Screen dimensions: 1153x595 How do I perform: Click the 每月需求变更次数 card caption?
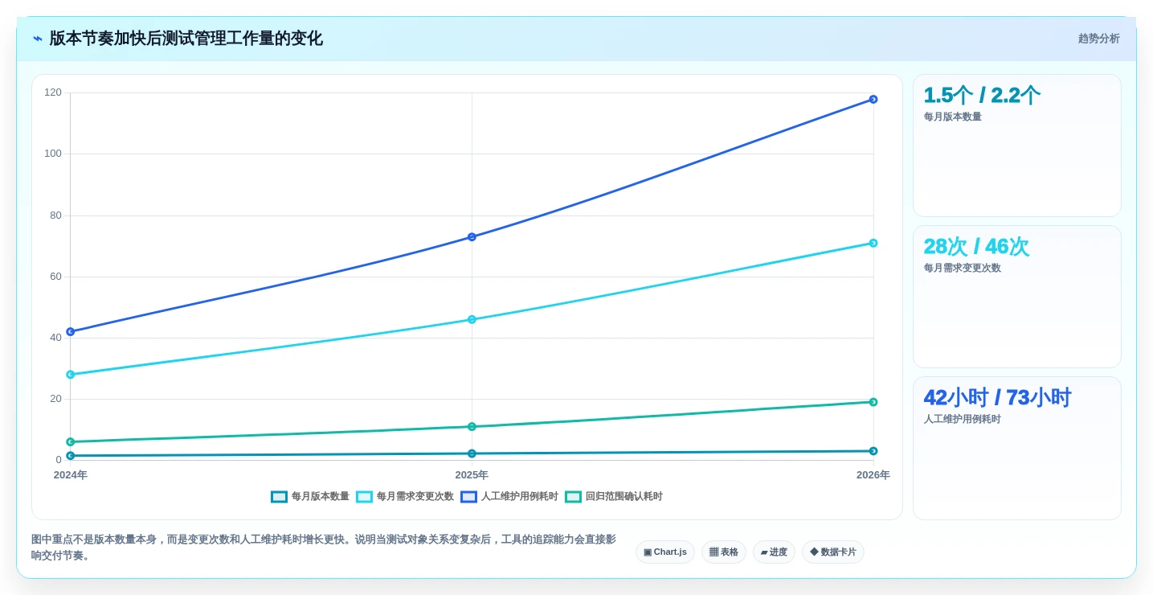pos(963,269)
